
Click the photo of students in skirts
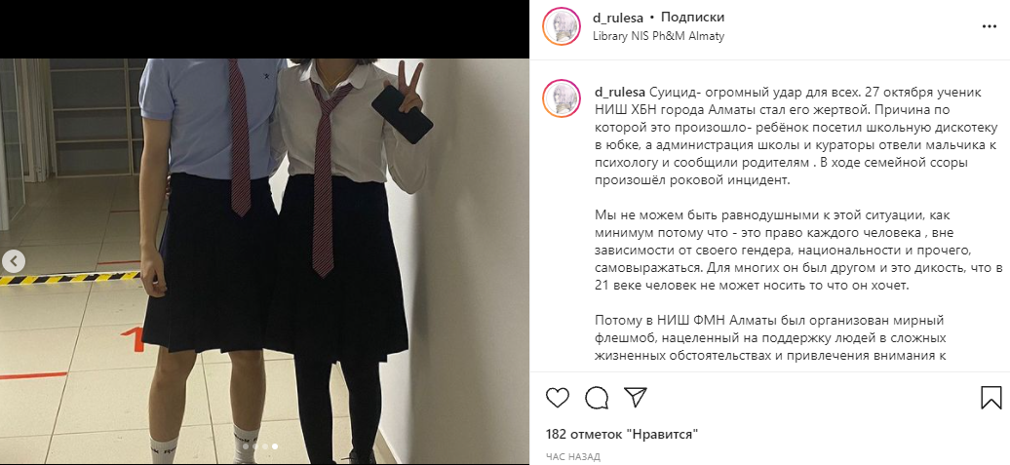265,261
